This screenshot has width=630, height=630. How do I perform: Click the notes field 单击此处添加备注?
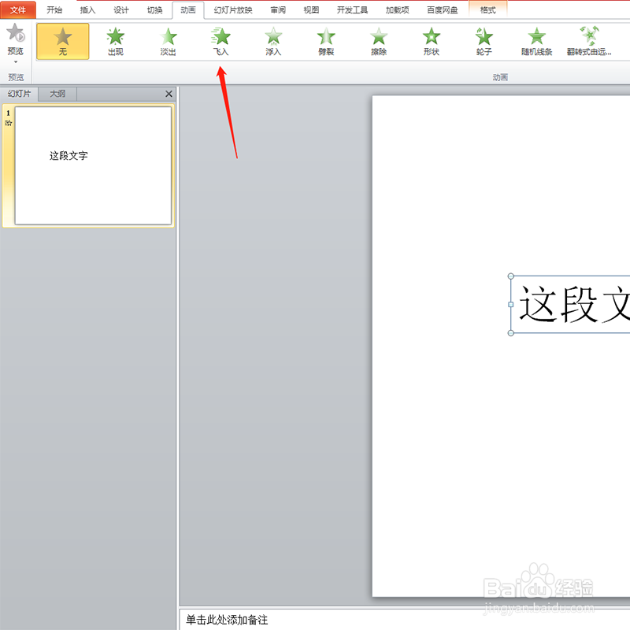[x=405, y=619]
